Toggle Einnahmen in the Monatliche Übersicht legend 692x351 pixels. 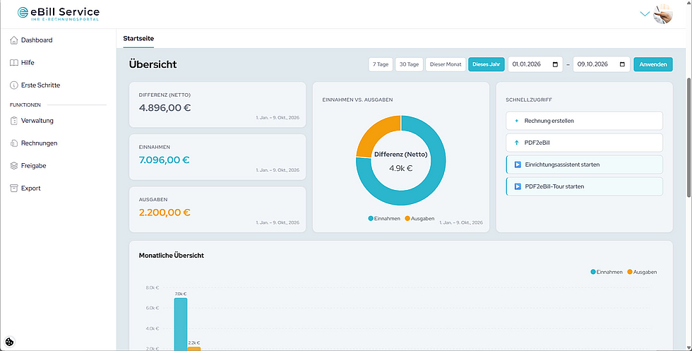(607, 272)
